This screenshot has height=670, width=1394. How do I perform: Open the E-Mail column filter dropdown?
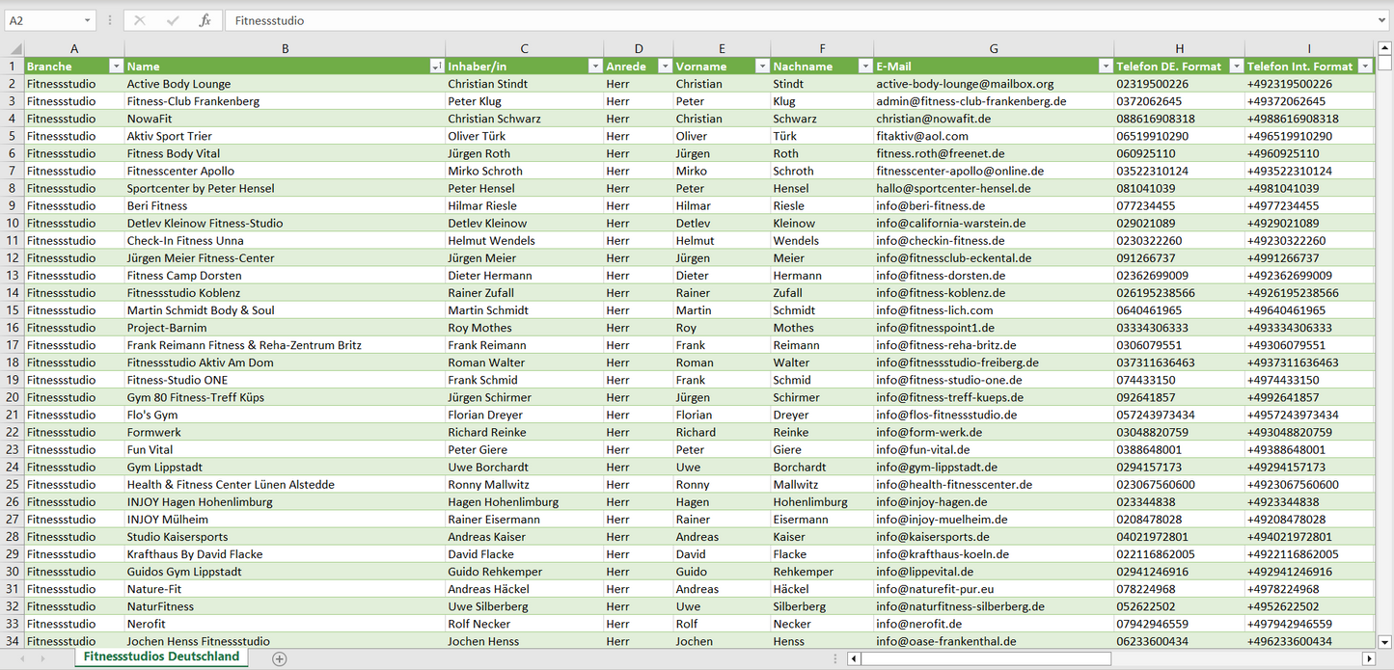[1105, 67]
